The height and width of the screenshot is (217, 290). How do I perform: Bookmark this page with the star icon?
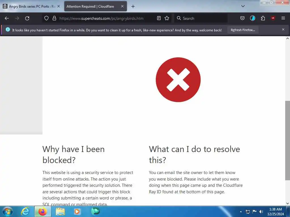[167, 18]
